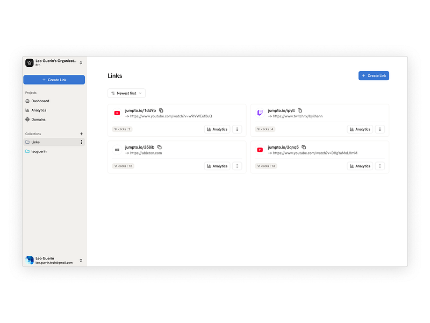The height and width of the screenshot is (323, 430).
Task: Open Analytics for jumpto.io/358ib
Action: tap(217, 166)
